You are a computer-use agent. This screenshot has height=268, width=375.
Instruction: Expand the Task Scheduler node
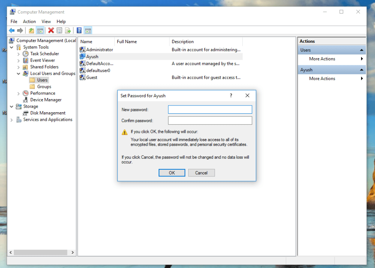coord(18,54)
